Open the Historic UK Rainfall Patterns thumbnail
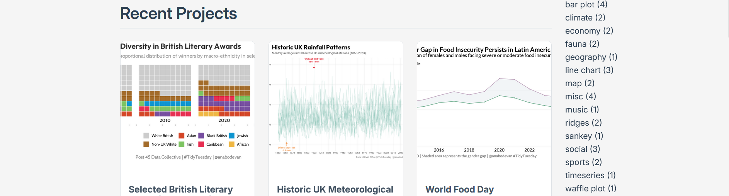 336,102
